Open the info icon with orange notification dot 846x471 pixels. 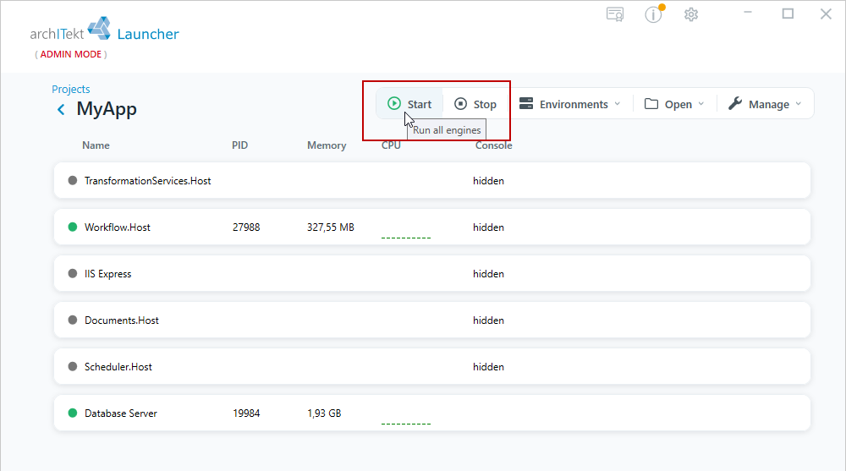click(x=654, y=14)
